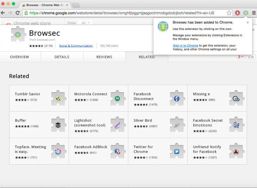Click the from browsec.com publisher text

42,39
